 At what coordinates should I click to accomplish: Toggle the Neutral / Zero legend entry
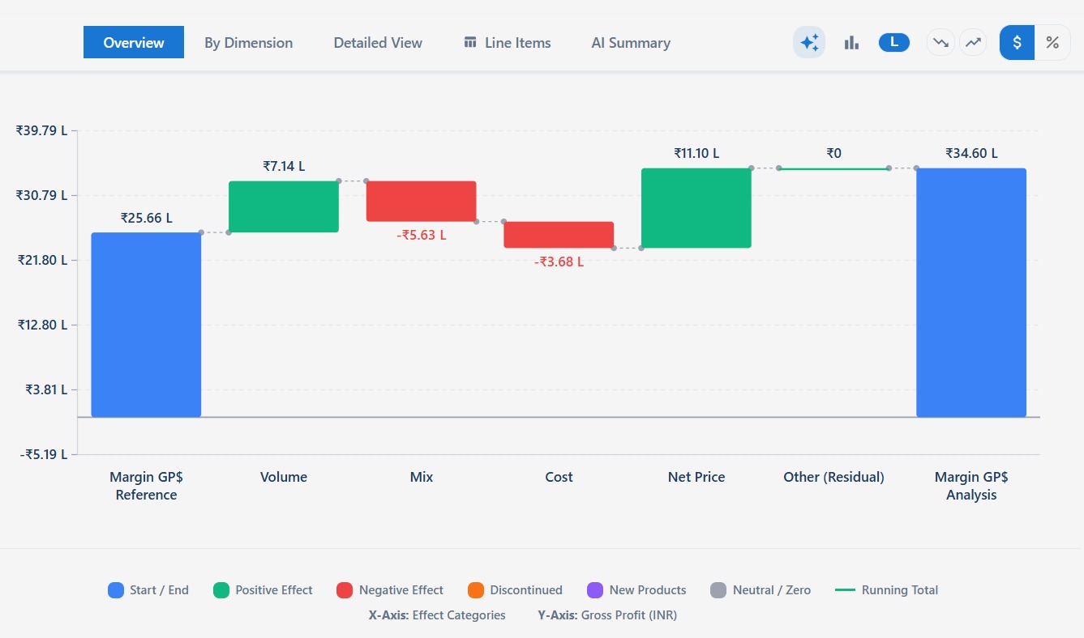pyautogui.click(x=761, y=589)
